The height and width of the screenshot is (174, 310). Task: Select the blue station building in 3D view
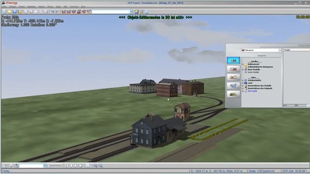pyautogui.click(x=150, y=131)
